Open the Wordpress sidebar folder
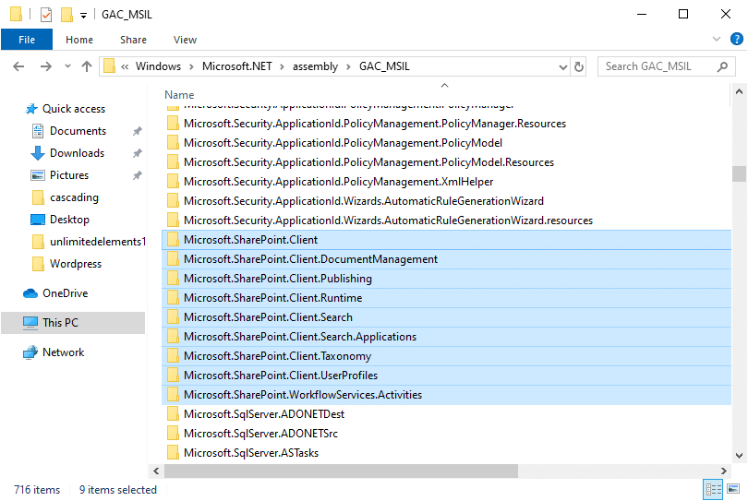The width and height of the screenshot is (748, 501). pos(76,264)
